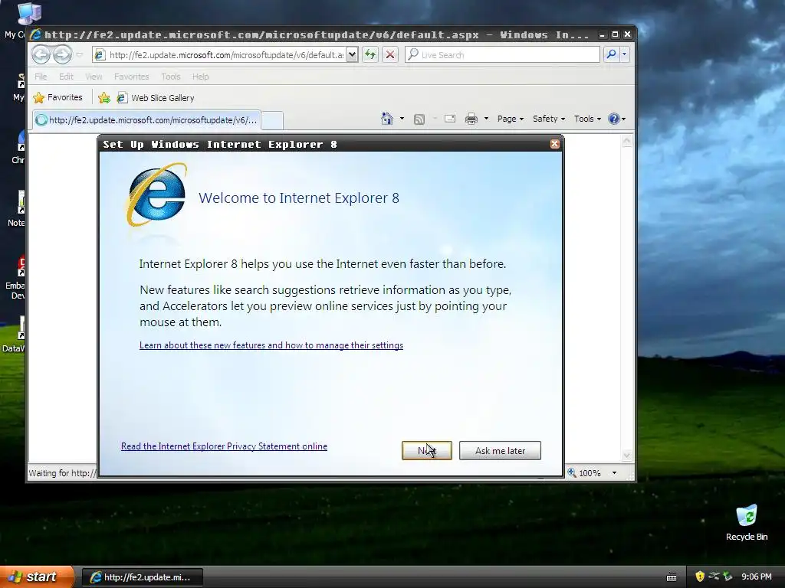The width and height of the screenshot is (785, 588).
Task: Select the Internet Explorer taskbar button
Action: [142, 577]
